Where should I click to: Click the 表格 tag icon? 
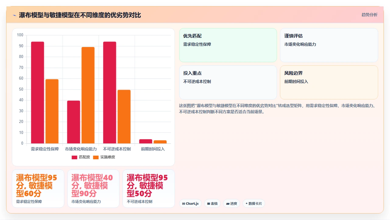point(208,204)
